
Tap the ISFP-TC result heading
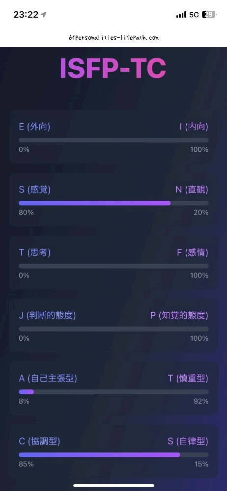coord(113,69)
